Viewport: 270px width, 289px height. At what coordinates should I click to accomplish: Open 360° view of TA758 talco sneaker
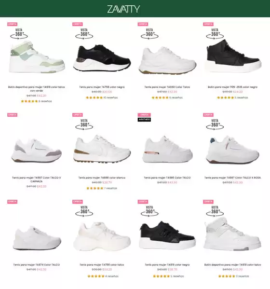pos(84,211)
